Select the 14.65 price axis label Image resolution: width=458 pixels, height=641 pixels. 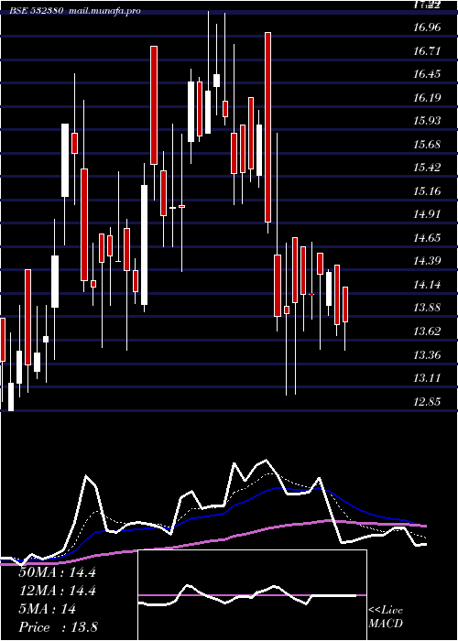point(427,238)
